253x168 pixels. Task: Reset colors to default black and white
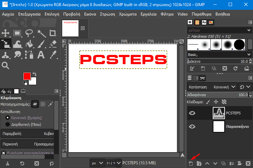click(25, 83)
